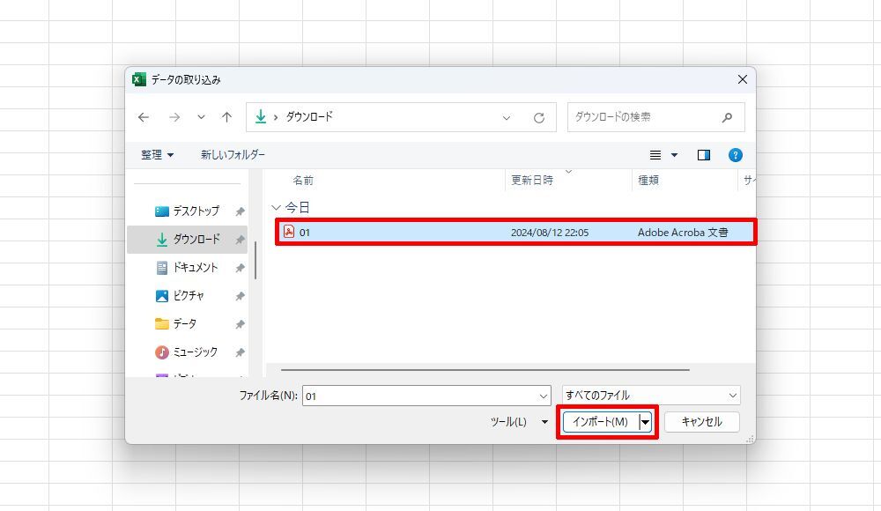Refresh the Downloads folder listing
The width and height of the screenshot is (881, 511).
point(539,117)
